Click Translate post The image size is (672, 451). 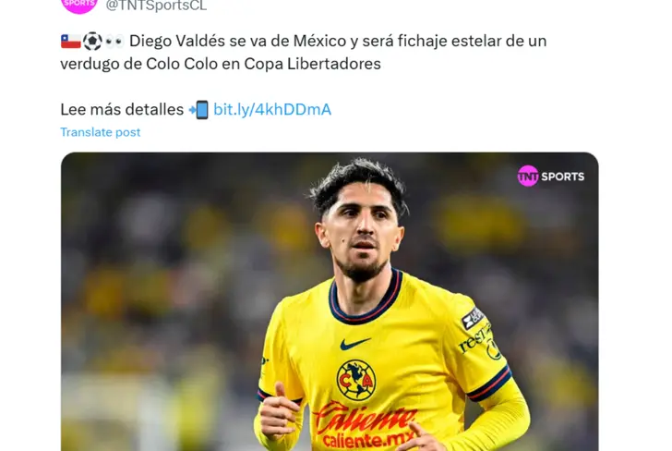pos(101,132)
